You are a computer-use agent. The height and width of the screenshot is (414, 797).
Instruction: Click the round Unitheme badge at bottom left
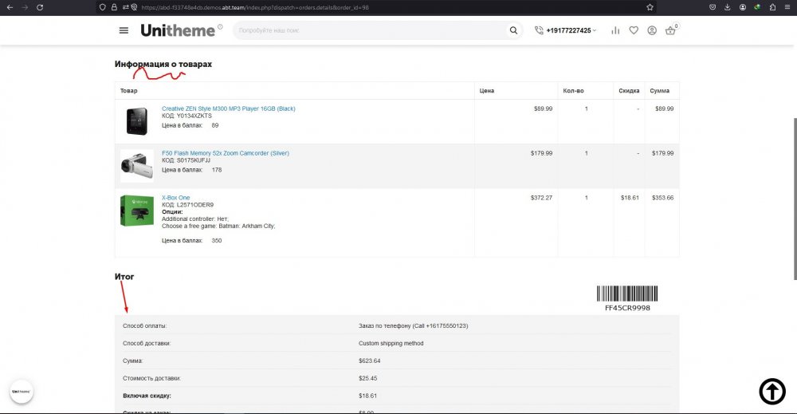(22, 392)
